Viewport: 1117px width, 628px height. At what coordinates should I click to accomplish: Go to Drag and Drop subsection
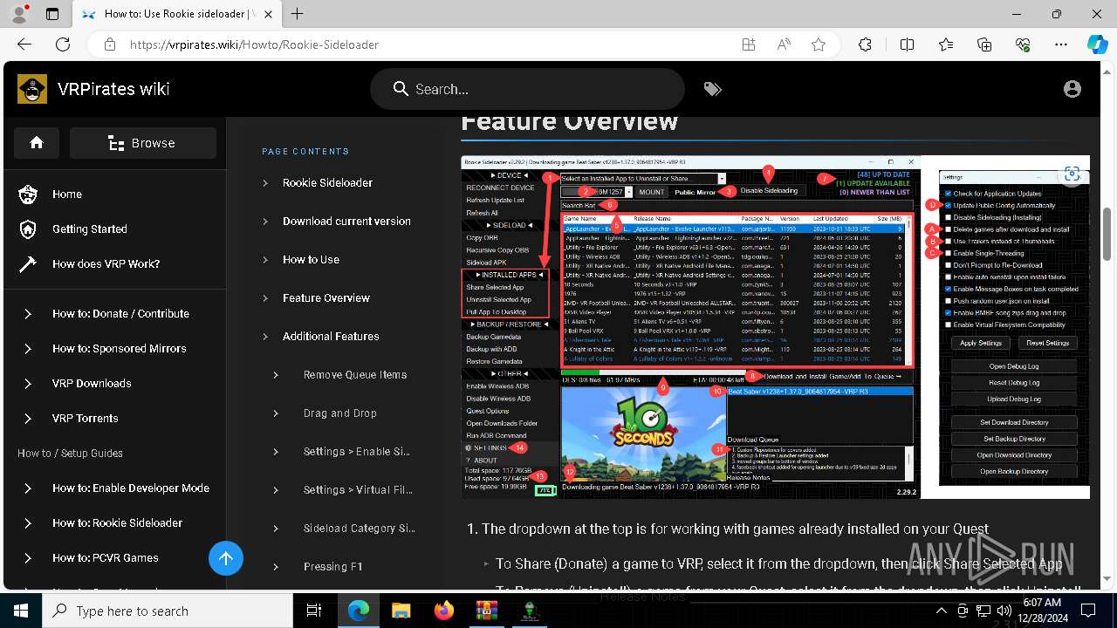coord(340,413)
